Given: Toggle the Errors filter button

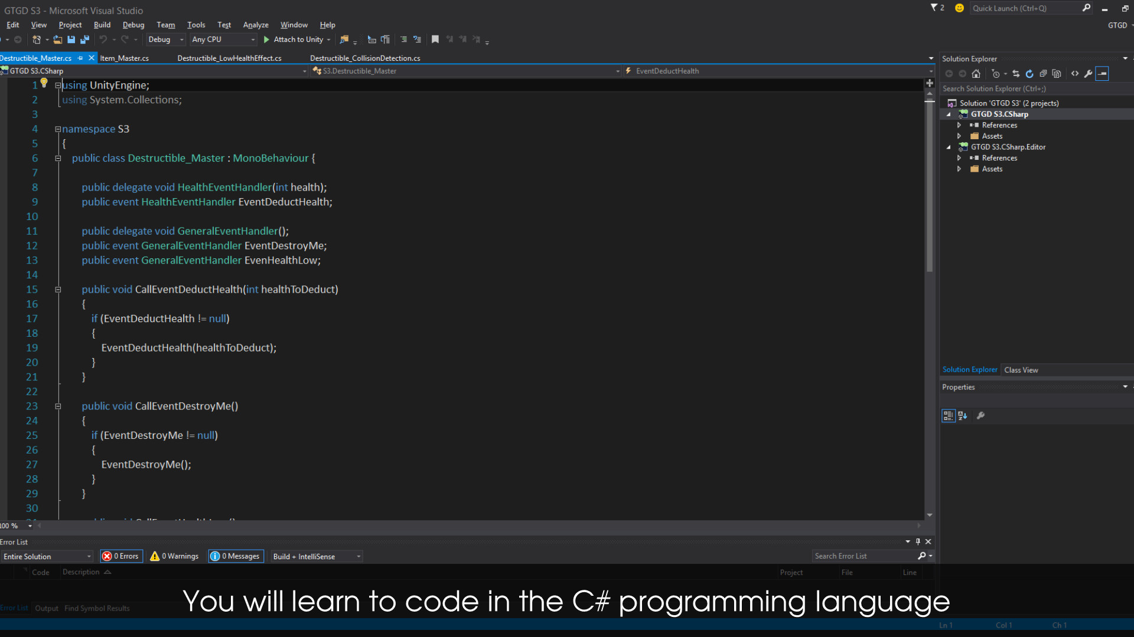Looking at the screenshot, I should tap(120, 556).
